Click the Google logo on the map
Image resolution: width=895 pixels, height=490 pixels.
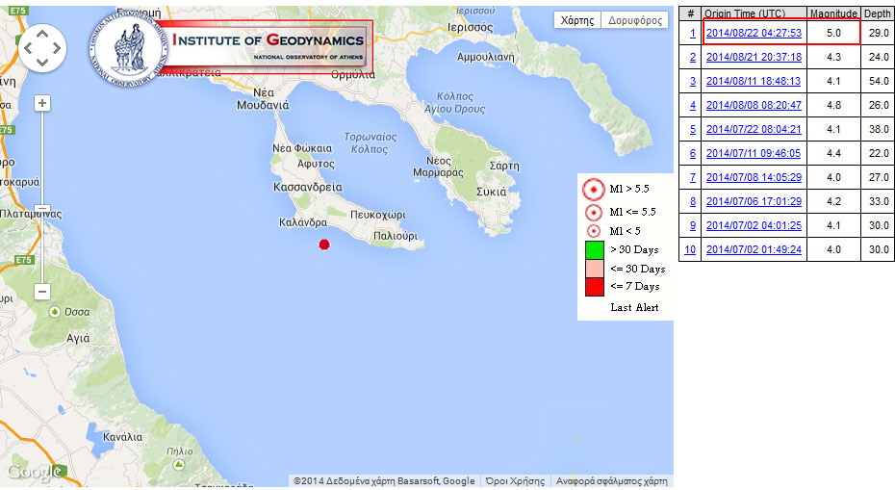pos(35,472)
